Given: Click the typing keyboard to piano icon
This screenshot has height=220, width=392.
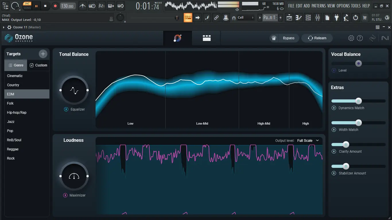Looking at the screenshot, I should (x=188, y=18).
